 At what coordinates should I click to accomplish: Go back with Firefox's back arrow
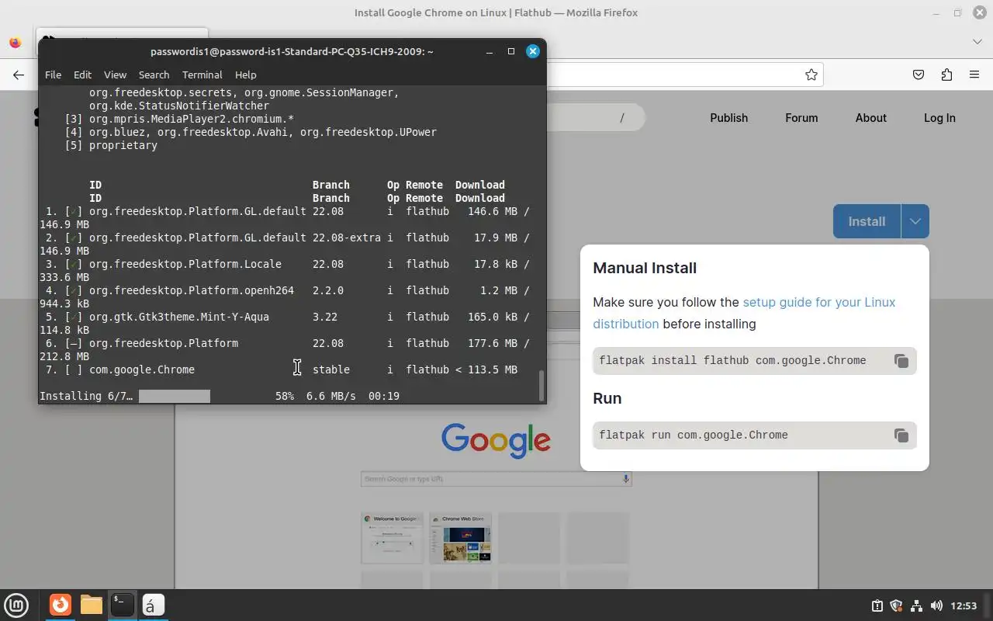coord(19,75)
